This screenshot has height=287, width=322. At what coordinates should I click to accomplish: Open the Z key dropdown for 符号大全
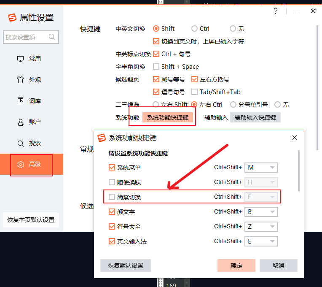point(261,227)
